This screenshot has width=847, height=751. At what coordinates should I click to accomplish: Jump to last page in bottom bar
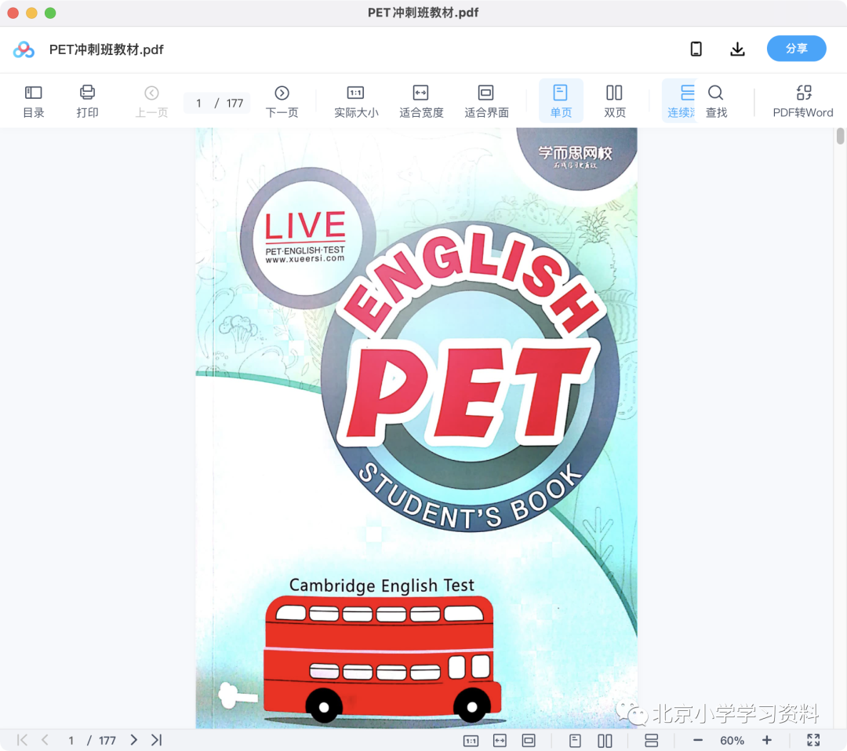pyautogui.click(x=157, y=740)
